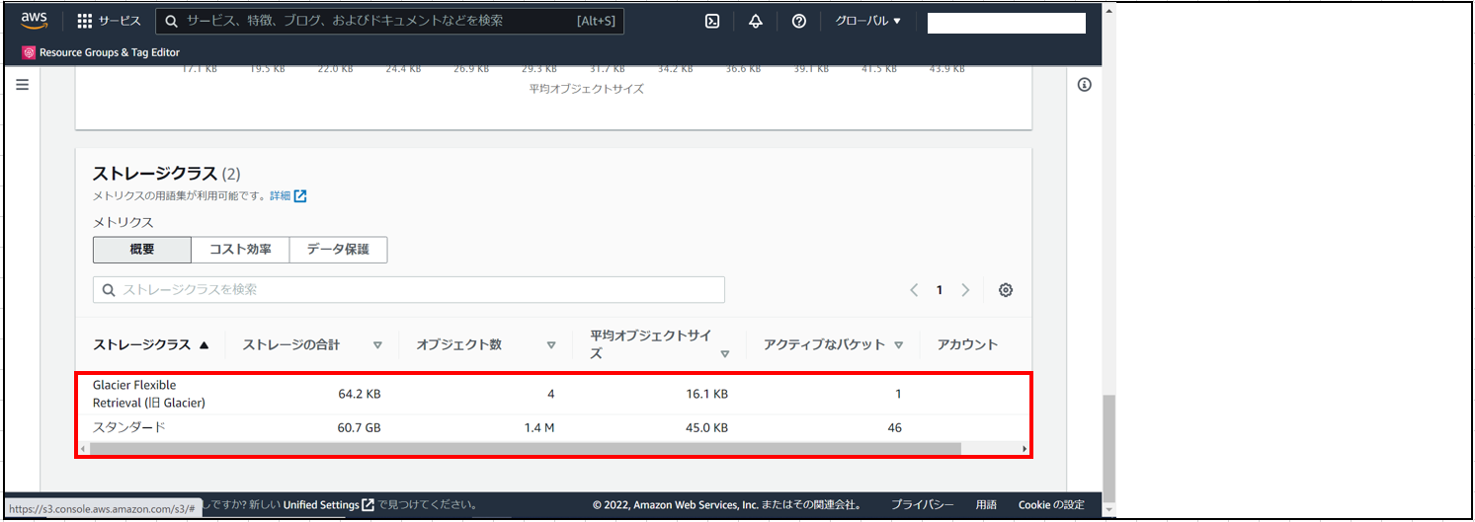Screen dimensions: 1475x522
Task: Open the table settings gear
Action: [1006, 290]
